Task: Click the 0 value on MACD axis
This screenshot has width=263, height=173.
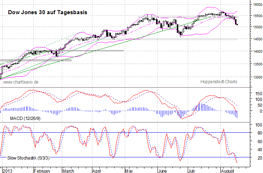Action: click(x=261, y=111)
